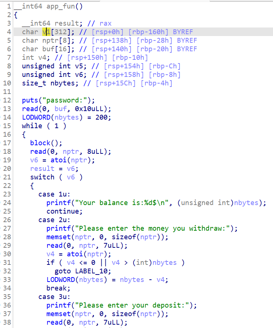This screenshot has width=273, height=328.
Task: Click the rsp+15Ch comment on line 10
Action: pos(116,83)
